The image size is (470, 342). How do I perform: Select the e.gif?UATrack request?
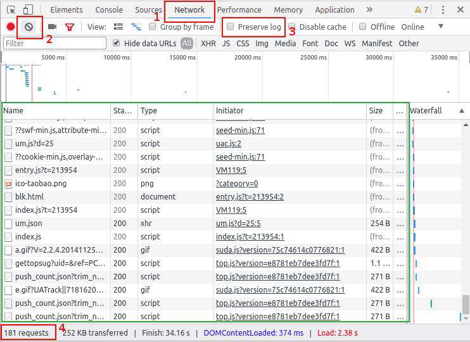coord(205,290)
